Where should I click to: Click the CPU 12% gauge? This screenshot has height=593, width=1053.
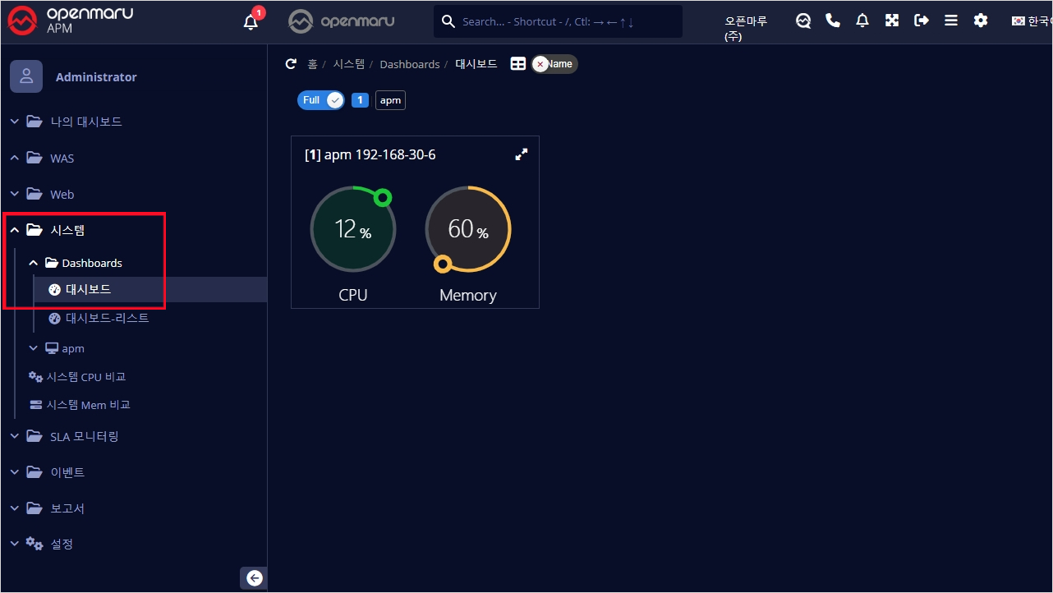[353, 228]
